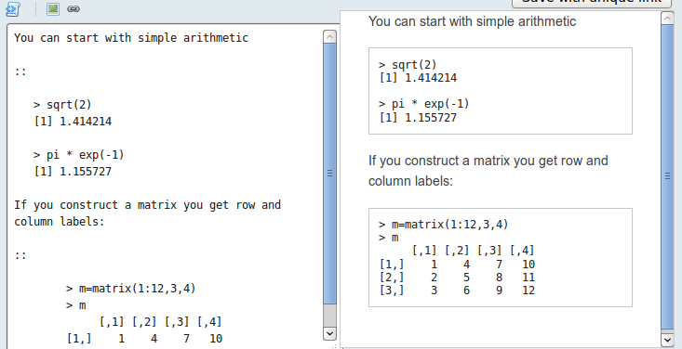Click the '[,1] [,2] [,3] [,4]' editor header line
Image resolution: width=682 pixels, height=349 pixels.
click(160, 322)
